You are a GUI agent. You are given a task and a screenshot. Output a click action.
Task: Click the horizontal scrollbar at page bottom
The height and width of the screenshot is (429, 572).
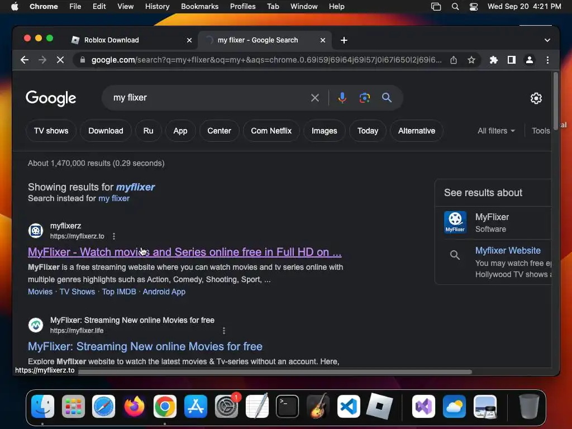[x=275, y=372]
